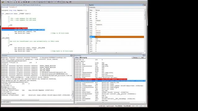This screenshot has width=198, height=111.
Task: Click the Ln, Col status bar entry
Action: pyautogui.click(x=102, y=106)
